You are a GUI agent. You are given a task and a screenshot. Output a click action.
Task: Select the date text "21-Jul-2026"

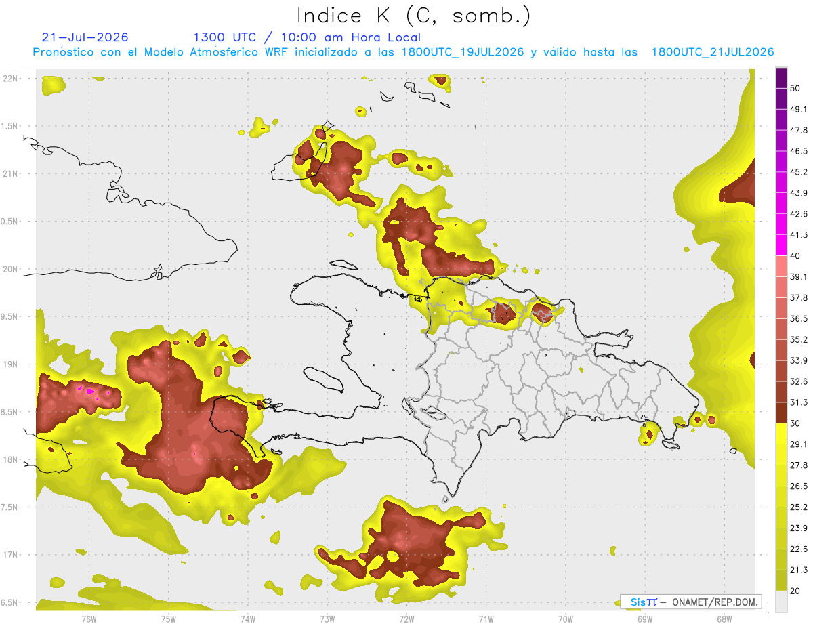85,37
